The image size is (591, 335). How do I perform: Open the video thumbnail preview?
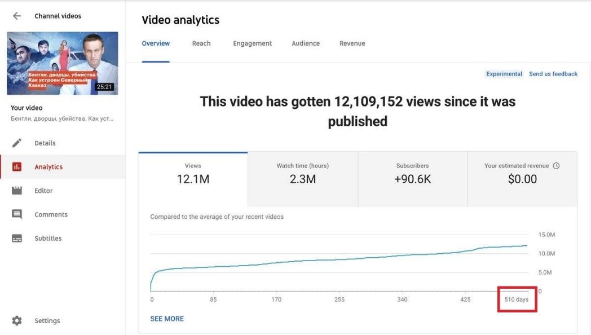(x=63, y=63)
